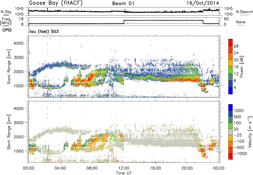Click the "Goose Bay (fitACF)" plot title

coord(56,3)
